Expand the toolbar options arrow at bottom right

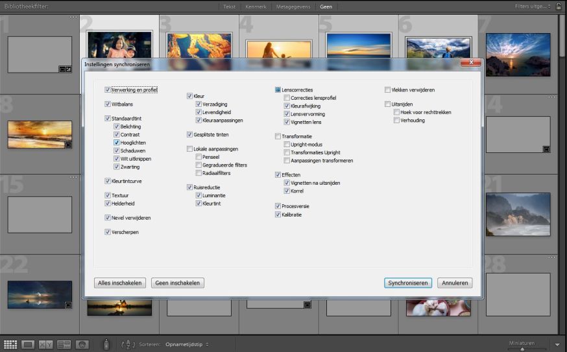coord(557,344)
